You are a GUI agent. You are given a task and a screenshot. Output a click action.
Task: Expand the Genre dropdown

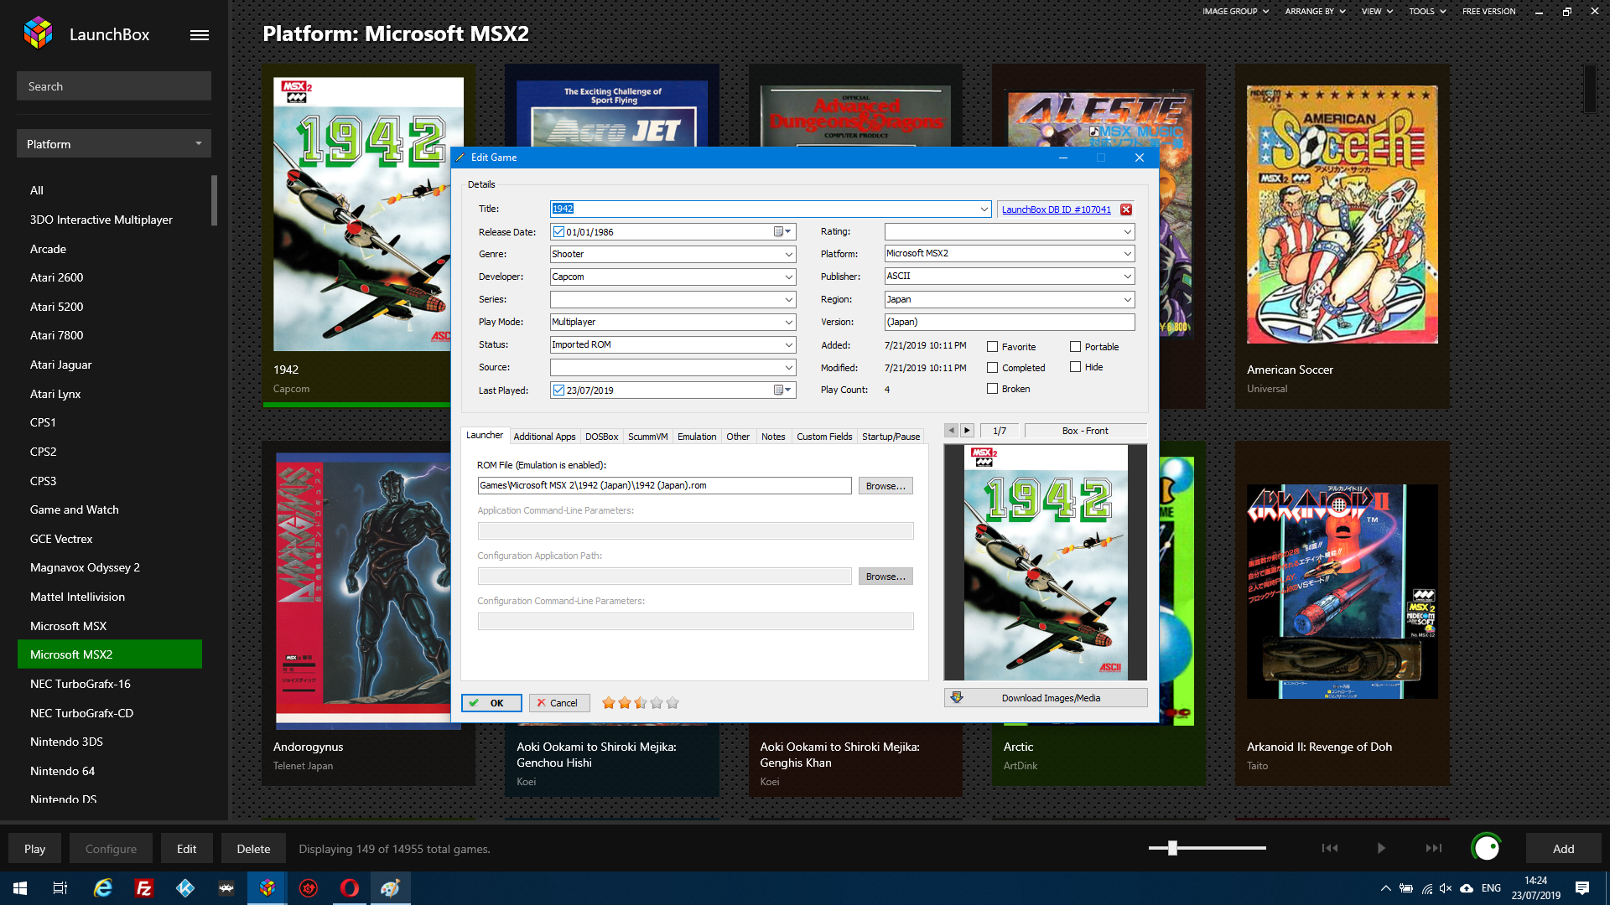coord(788,254)
